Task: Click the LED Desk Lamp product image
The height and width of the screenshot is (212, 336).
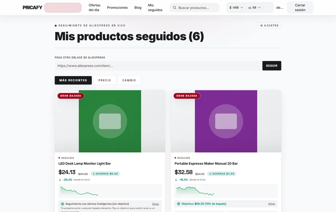Action: click(x=110, y=121)
